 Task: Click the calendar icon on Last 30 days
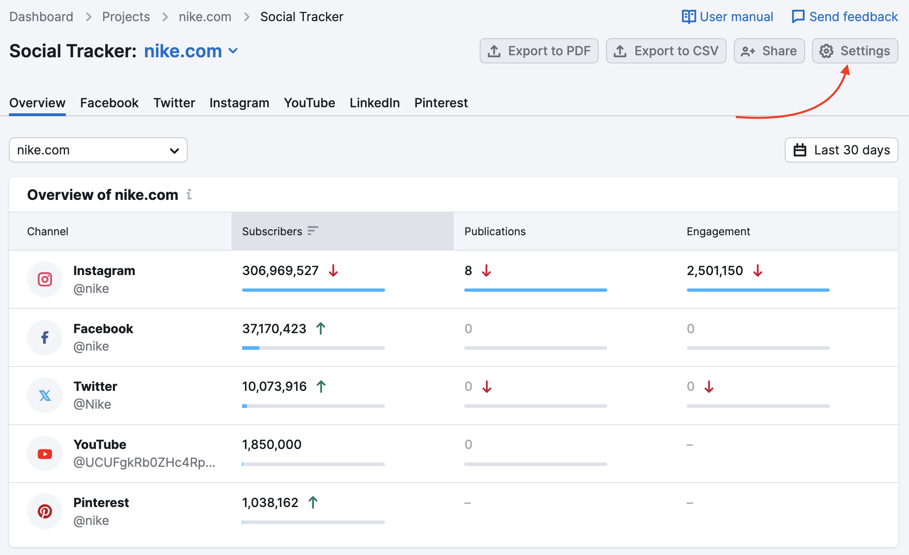coord(800,150)
